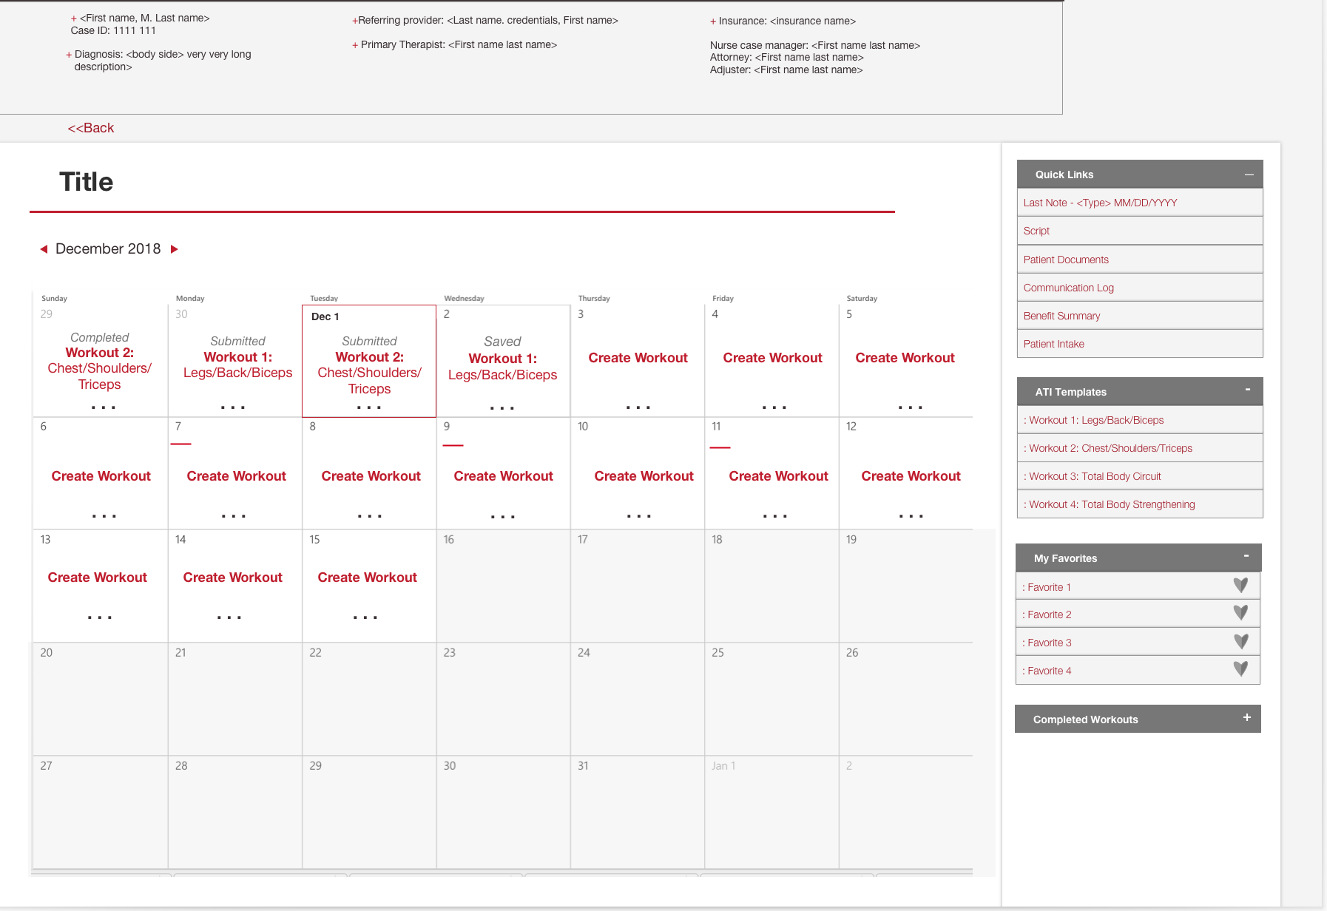Toggle heart icon for Favorite 2
Viewport: 1327px width, 911px height.
[x=1240, y=612]
